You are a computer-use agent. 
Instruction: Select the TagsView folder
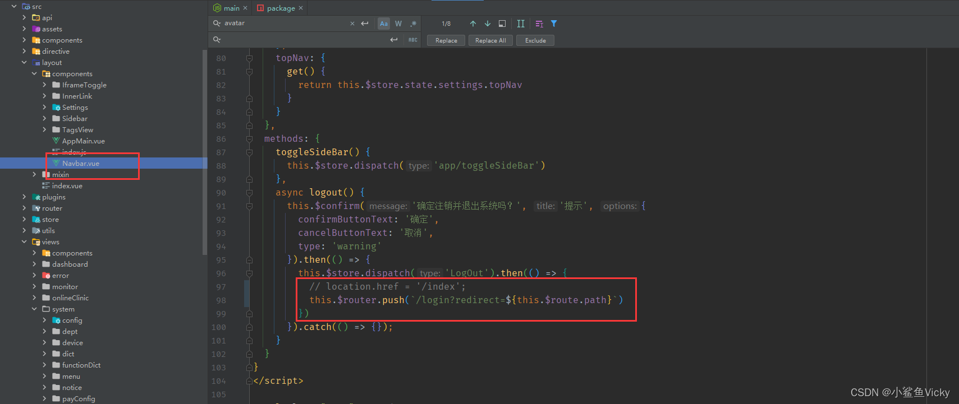(77, 129)
